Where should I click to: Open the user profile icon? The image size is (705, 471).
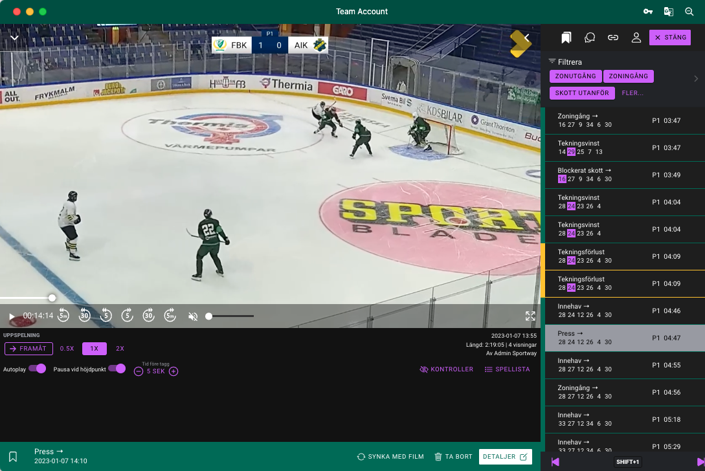coord(636,38)
